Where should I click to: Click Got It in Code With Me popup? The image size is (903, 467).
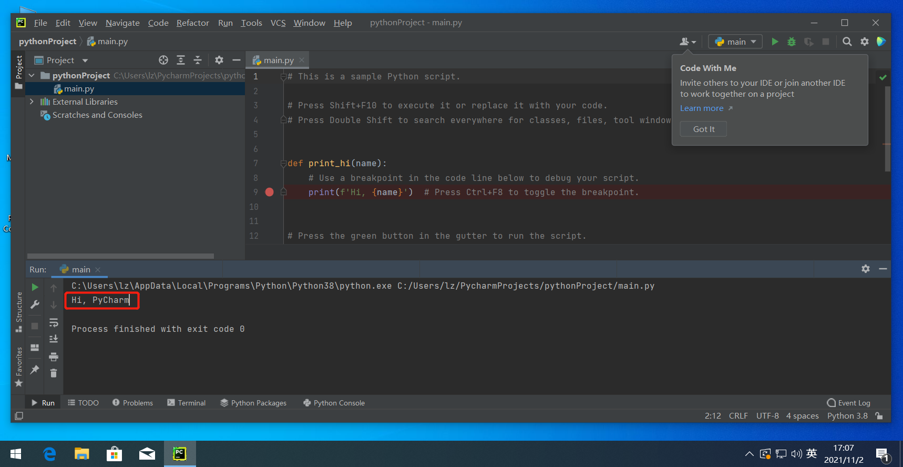pos(703,129)
